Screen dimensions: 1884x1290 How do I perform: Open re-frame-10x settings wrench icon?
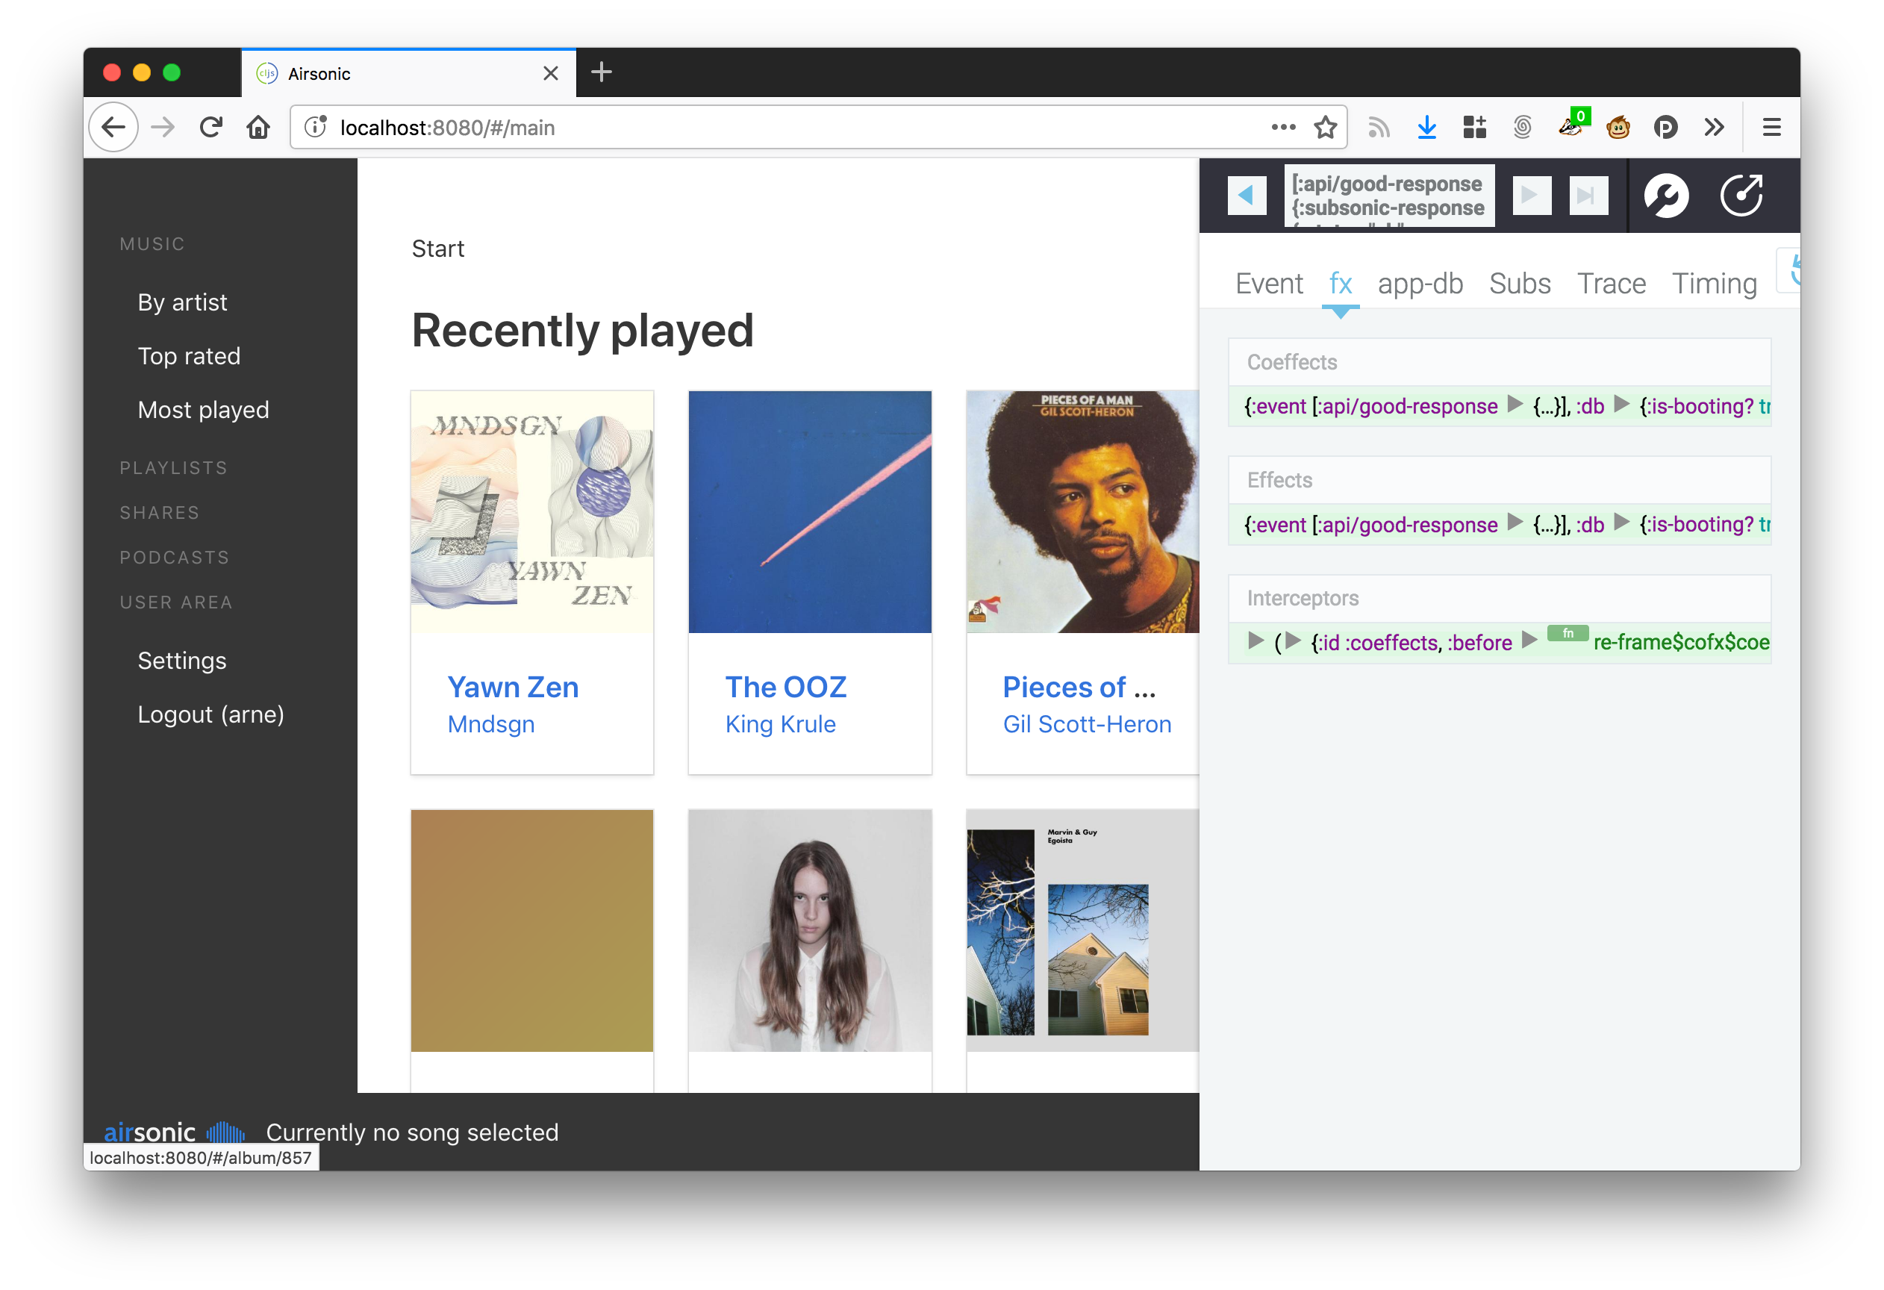click(1666, 195)
